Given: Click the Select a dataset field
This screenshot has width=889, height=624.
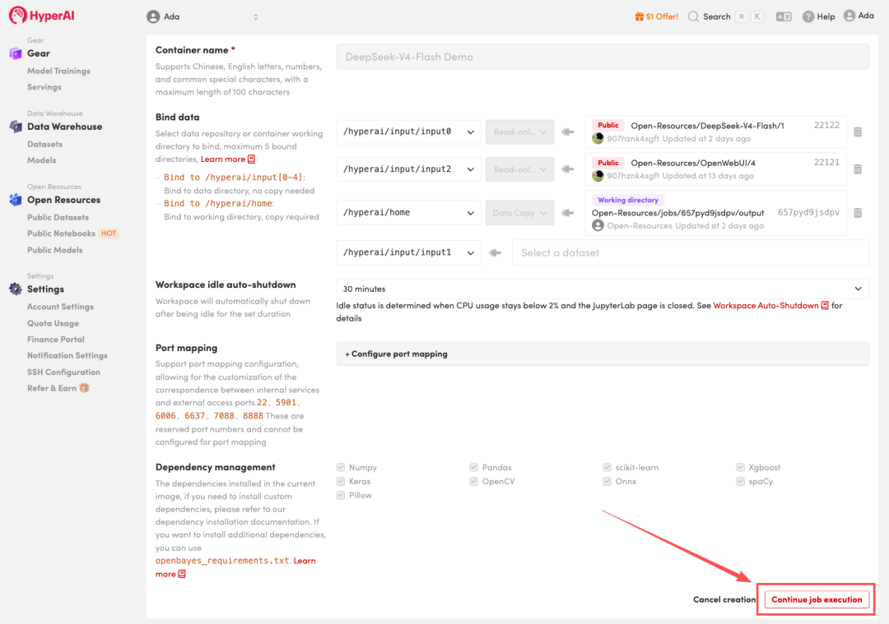Looking at the screenshot, I should pos(691,252).
